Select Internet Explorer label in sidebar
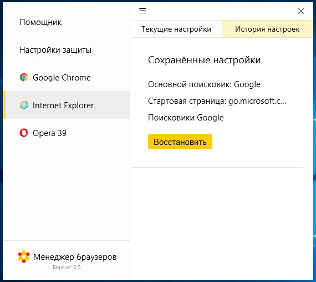This screenshot has height=282, width=316. click(x=63, y=105)
